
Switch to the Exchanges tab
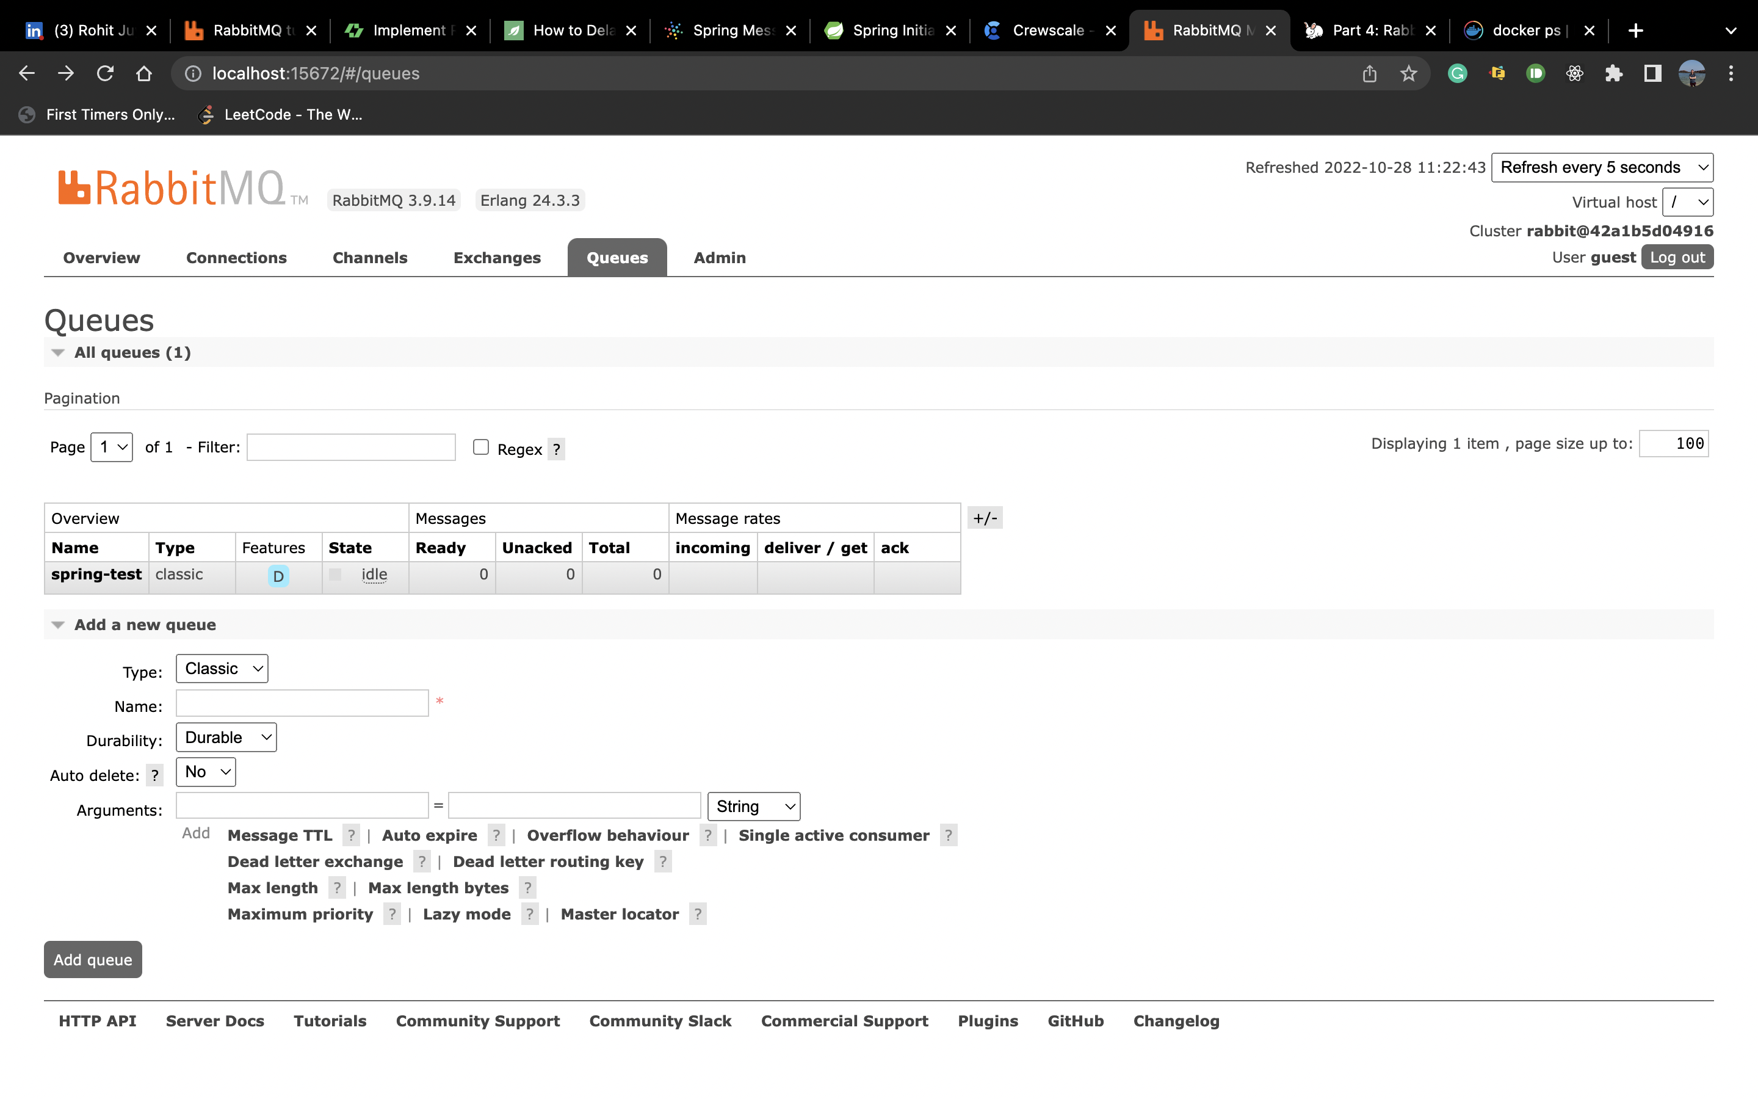[497, 257]
